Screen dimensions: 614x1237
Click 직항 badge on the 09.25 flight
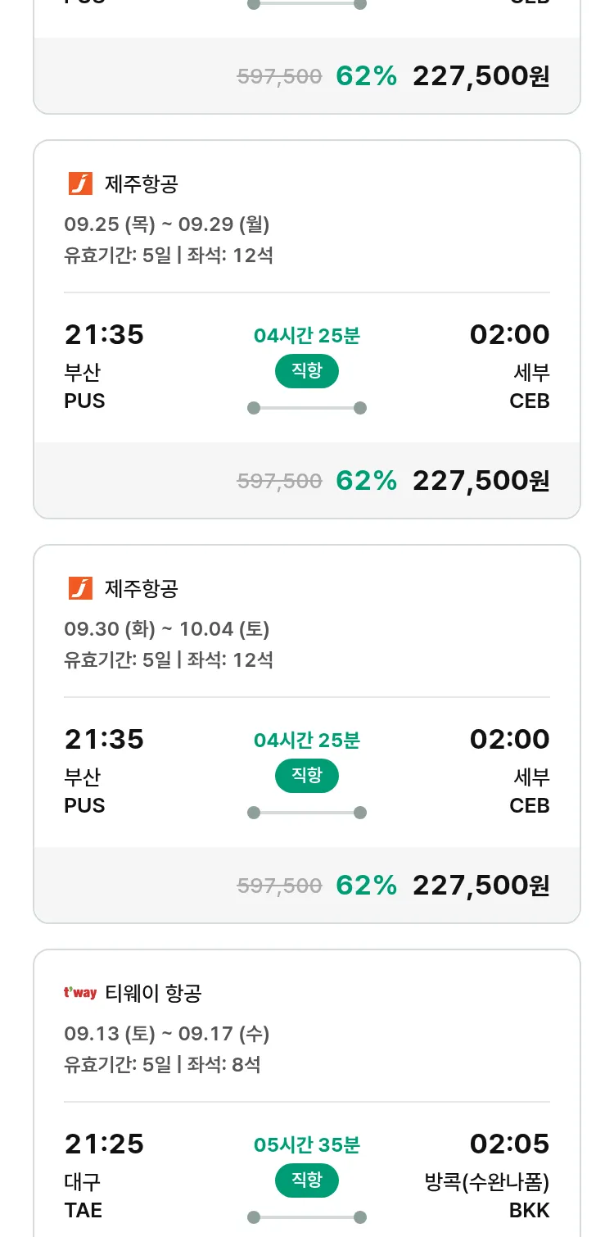306,371
